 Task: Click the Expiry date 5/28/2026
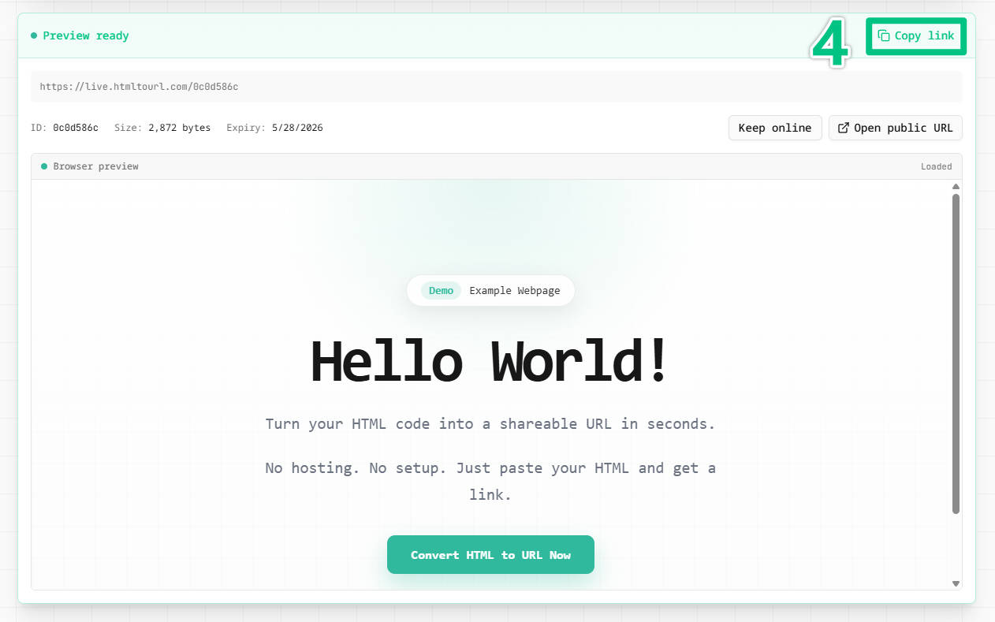297,128
